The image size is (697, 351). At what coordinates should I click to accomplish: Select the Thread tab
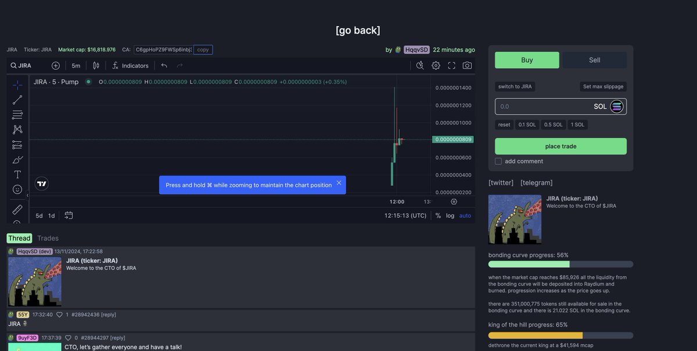coord(19,238)
